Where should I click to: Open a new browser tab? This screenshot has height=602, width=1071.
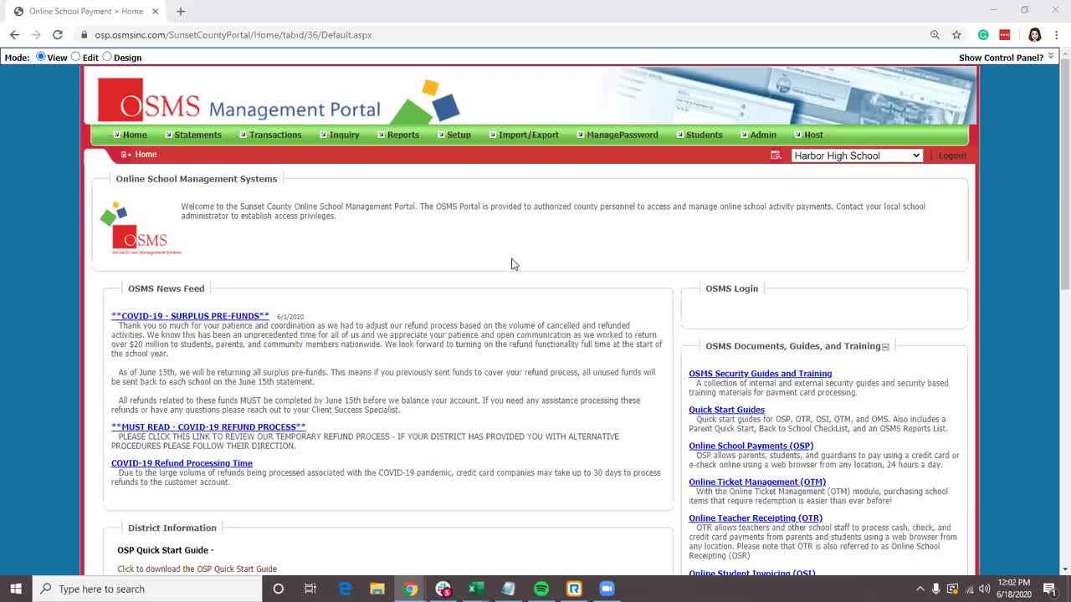tap(181, 11)
